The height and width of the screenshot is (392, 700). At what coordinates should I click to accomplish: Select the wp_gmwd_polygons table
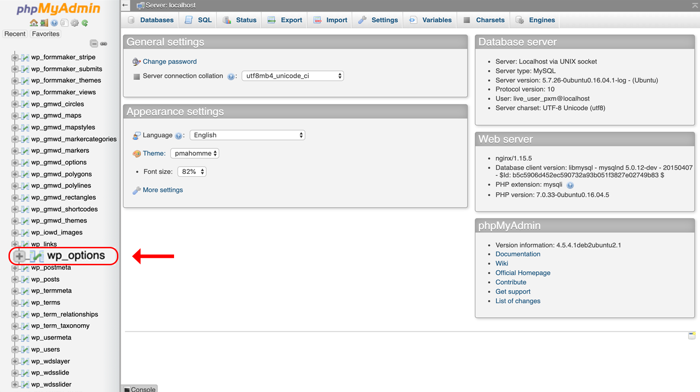(x=61, y=174)
